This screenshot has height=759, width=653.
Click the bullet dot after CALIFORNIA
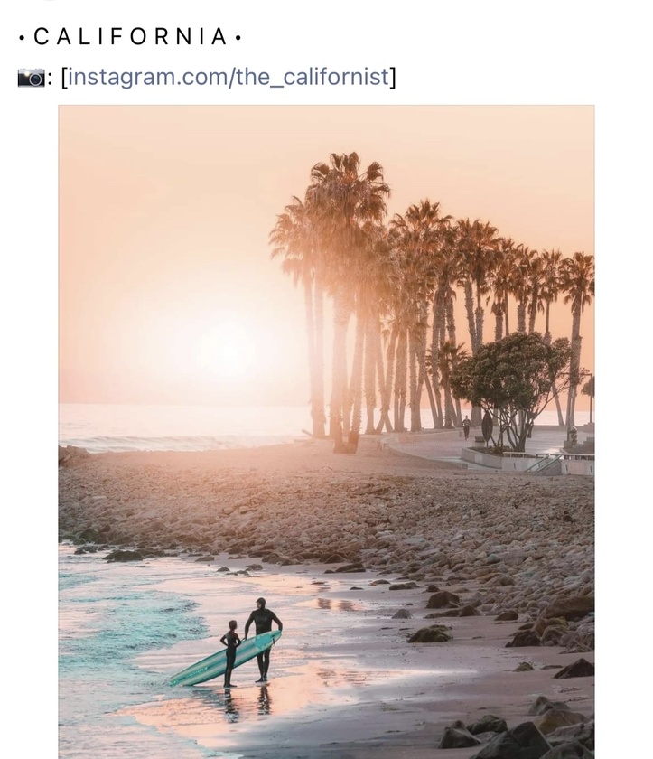(238, 37)
